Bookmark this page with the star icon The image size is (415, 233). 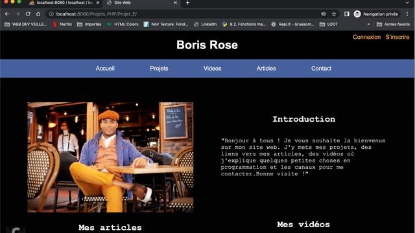[334, 14]
